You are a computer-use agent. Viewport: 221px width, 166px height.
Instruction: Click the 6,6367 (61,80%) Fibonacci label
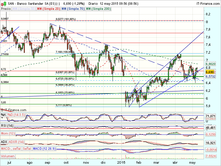(x=65, y=72)
